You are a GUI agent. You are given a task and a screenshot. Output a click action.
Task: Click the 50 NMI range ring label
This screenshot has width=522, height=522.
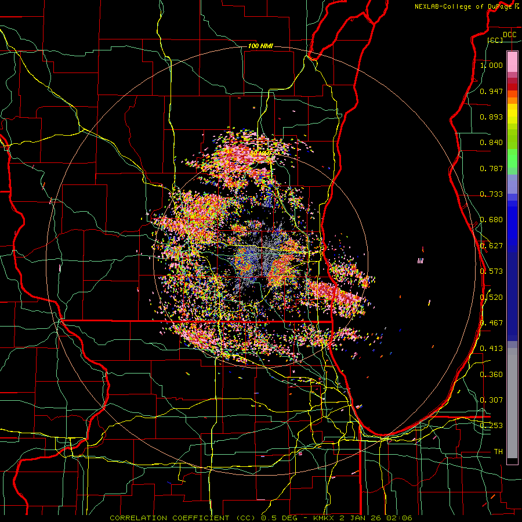(260, 153)
